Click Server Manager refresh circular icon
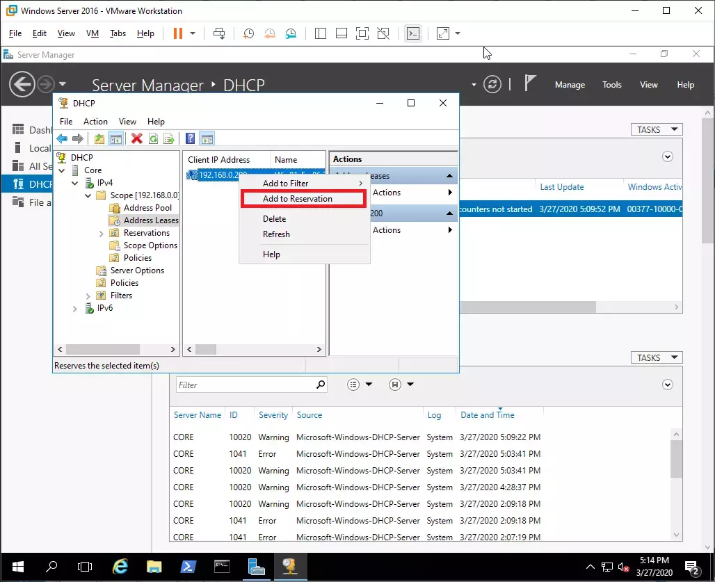The width and height of the screenshot is (715, 582). [x=492, y=84]
